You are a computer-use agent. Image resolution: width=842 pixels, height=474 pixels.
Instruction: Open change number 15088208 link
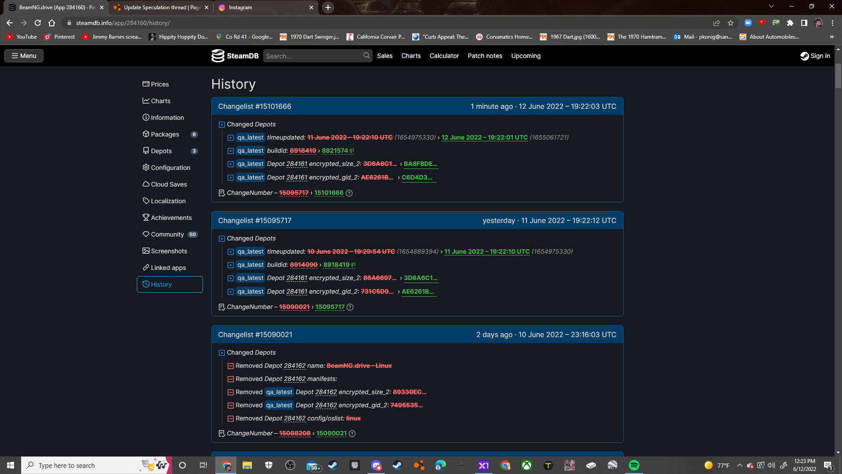pos(295,434)
